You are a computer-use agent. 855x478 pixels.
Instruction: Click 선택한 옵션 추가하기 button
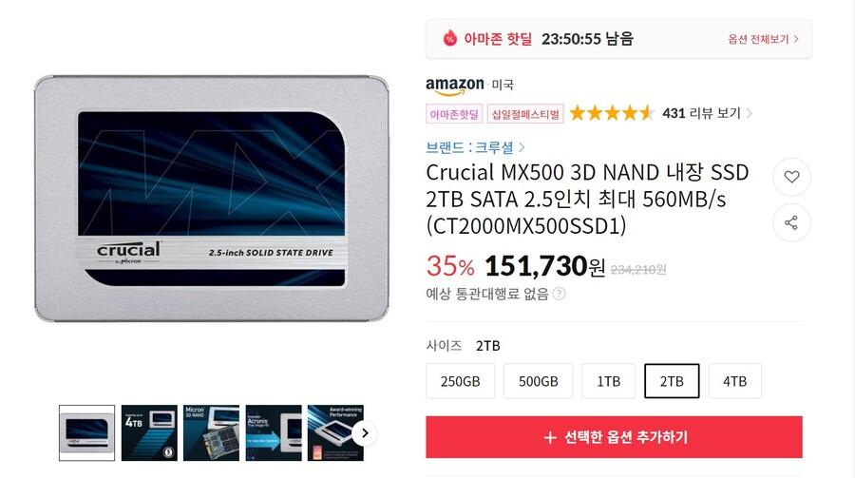(x=614, y=437)
